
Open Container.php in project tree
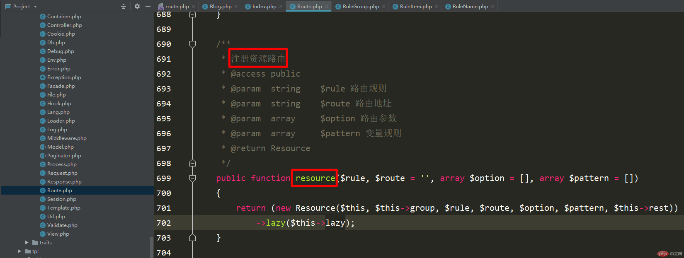coord(64,17)
